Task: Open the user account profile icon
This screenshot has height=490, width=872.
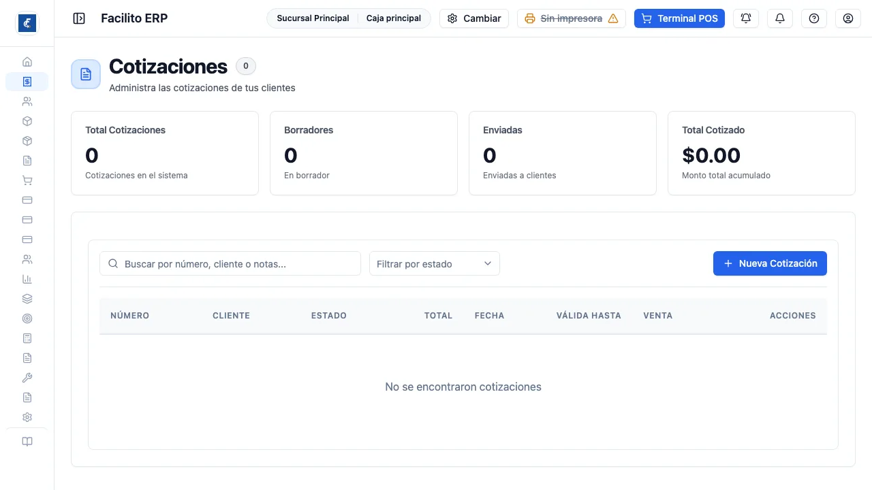Action: (x=848, y=18)
